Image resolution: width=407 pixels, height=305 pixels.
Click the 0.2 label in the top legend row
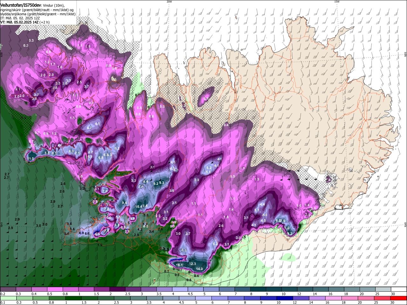point(3,294)
